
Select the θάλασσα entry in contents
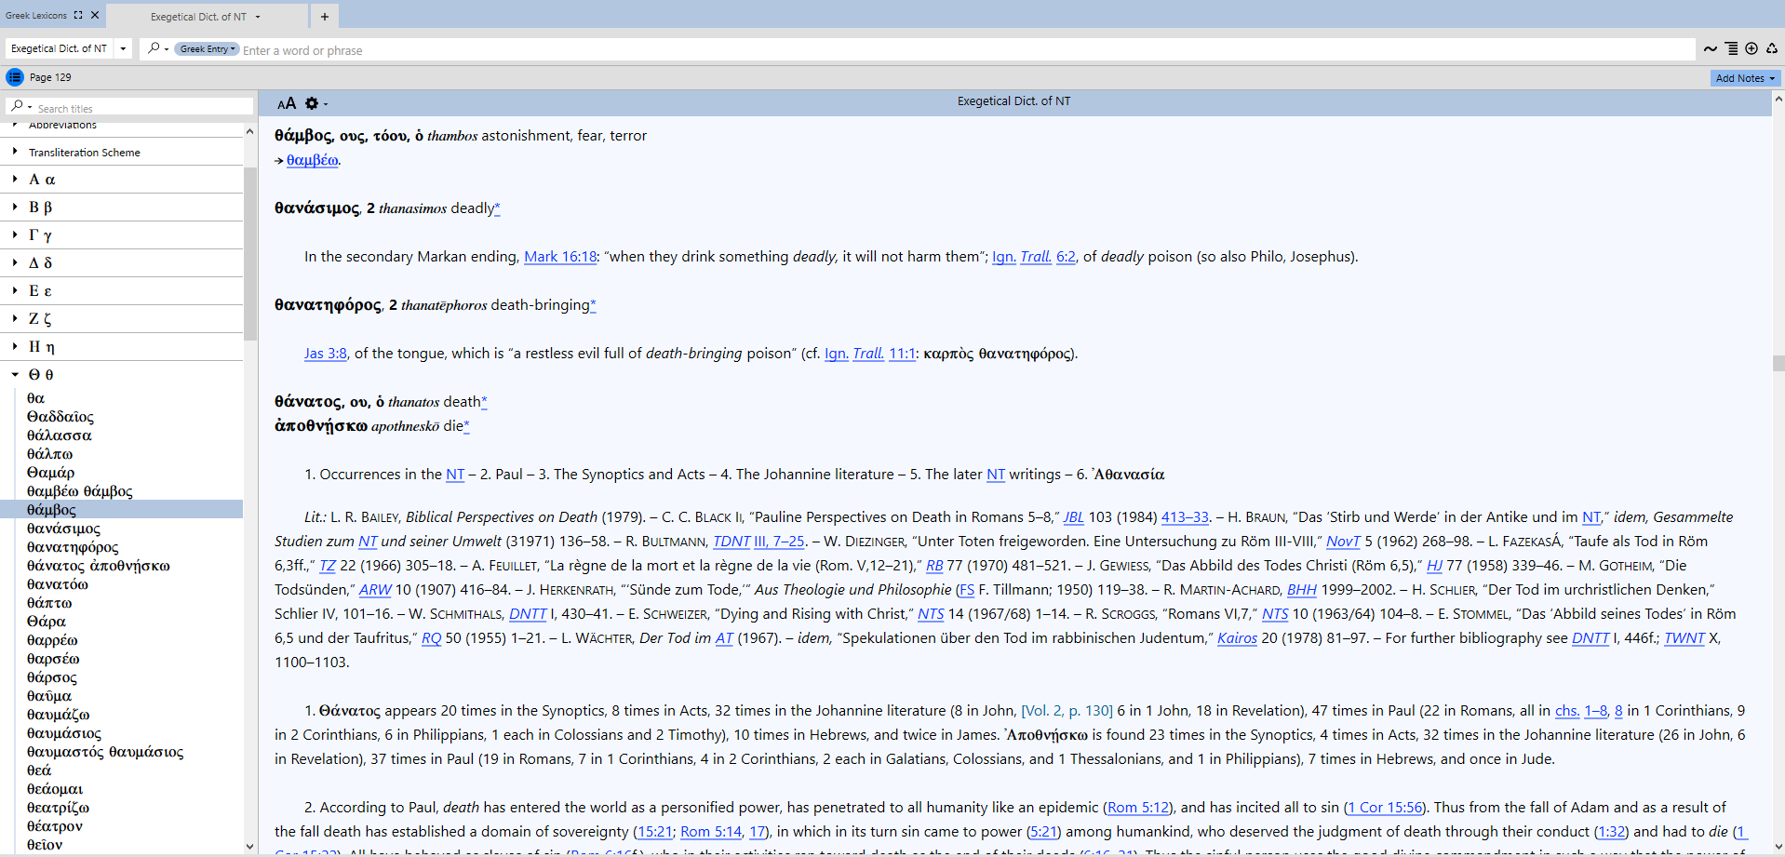[59, 435]
